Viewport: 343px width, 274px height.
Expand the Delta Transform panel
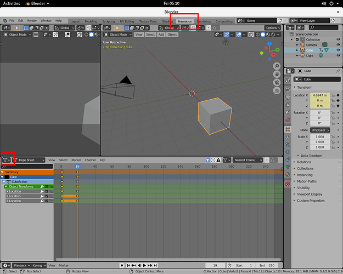pos(311,156)
